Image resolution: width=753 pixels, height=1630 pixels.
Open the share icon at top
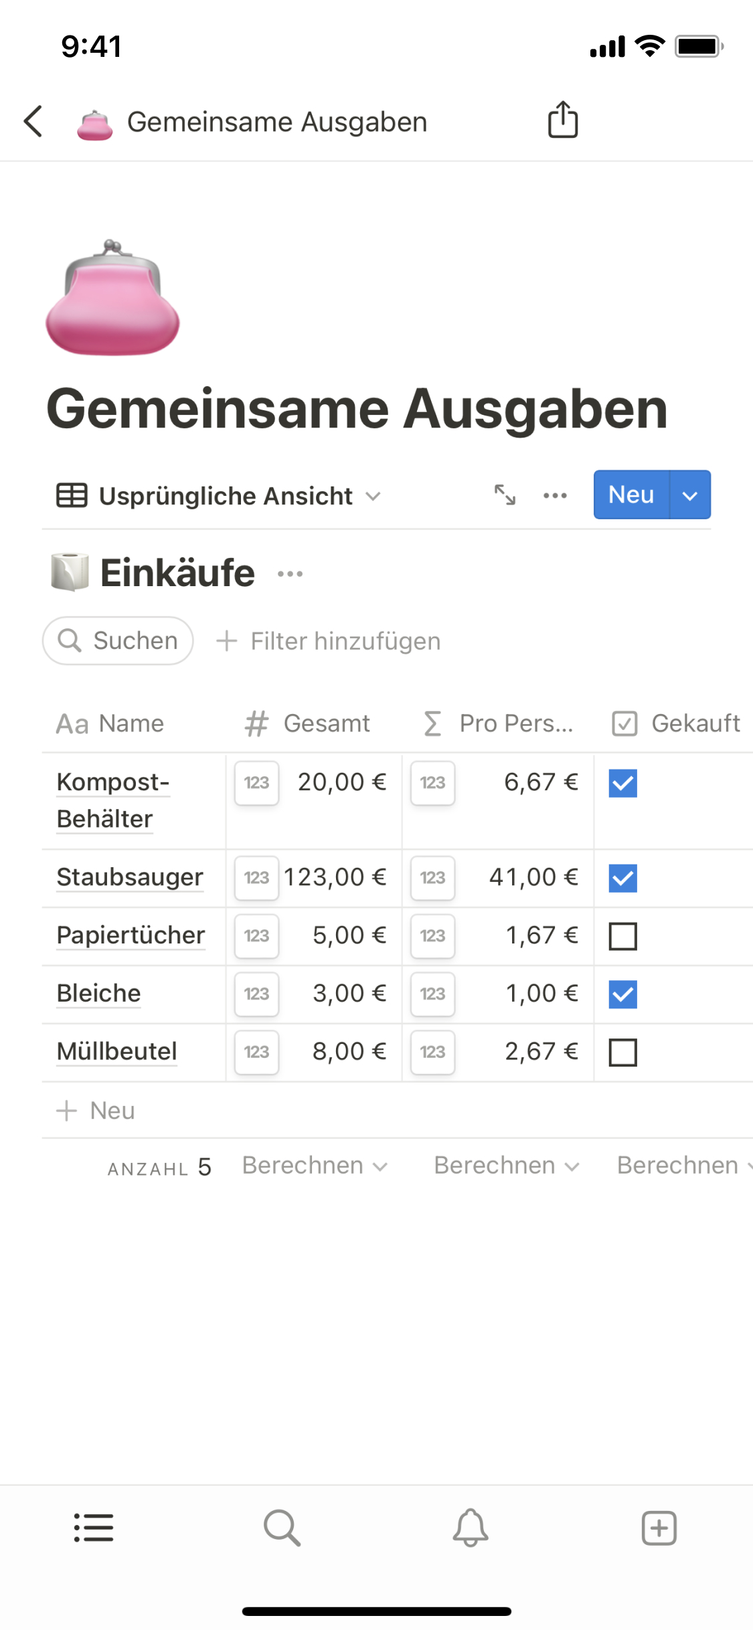562,120
